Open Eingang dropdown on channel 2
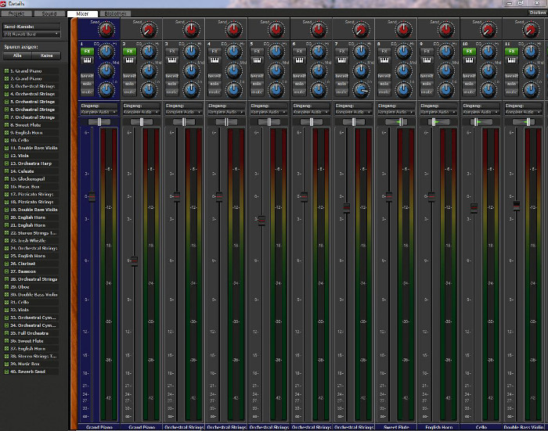 [141, 112]
